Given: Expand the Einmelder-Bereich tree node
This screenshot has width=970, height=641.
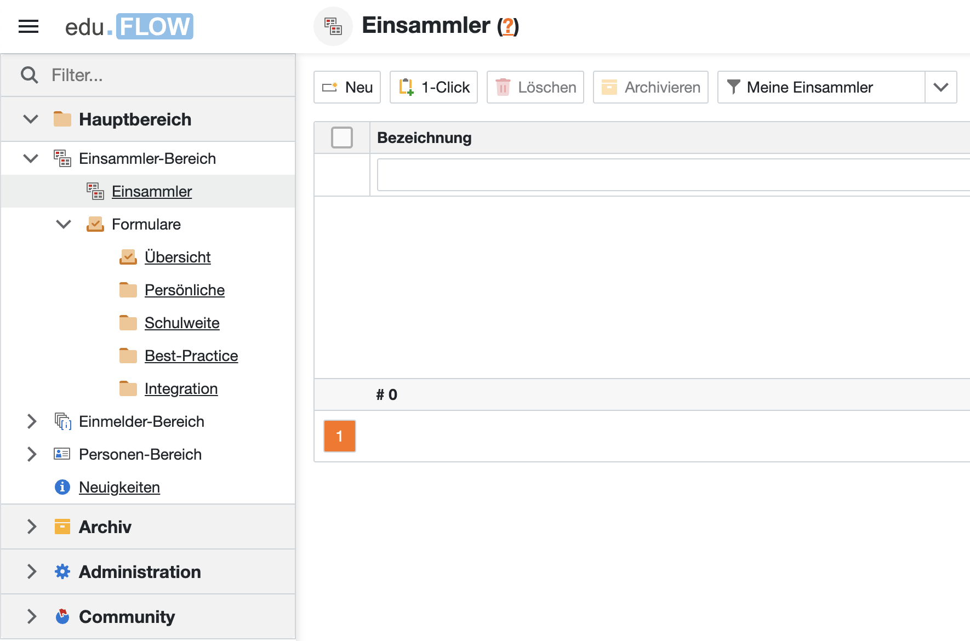Looking at the screenshot, I should pos(32,421).
